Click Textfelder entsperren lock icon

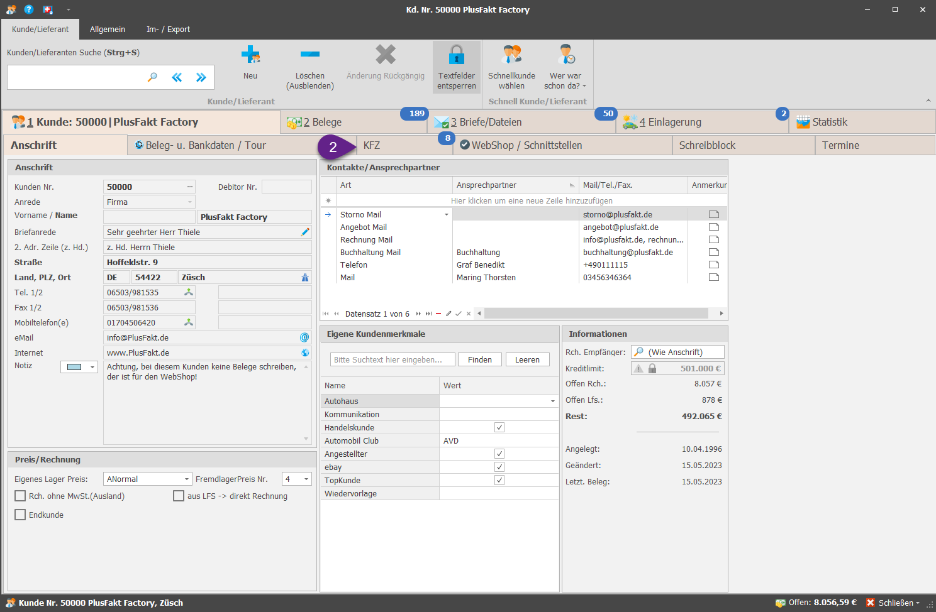click(457, 55)
